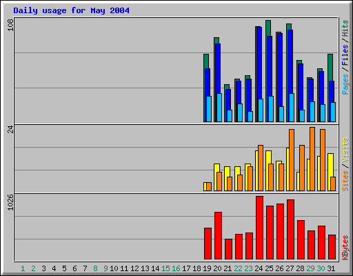Click day 17 on the x-axis
The height and width of the screenshot is (276, 353).
[186, 268]
